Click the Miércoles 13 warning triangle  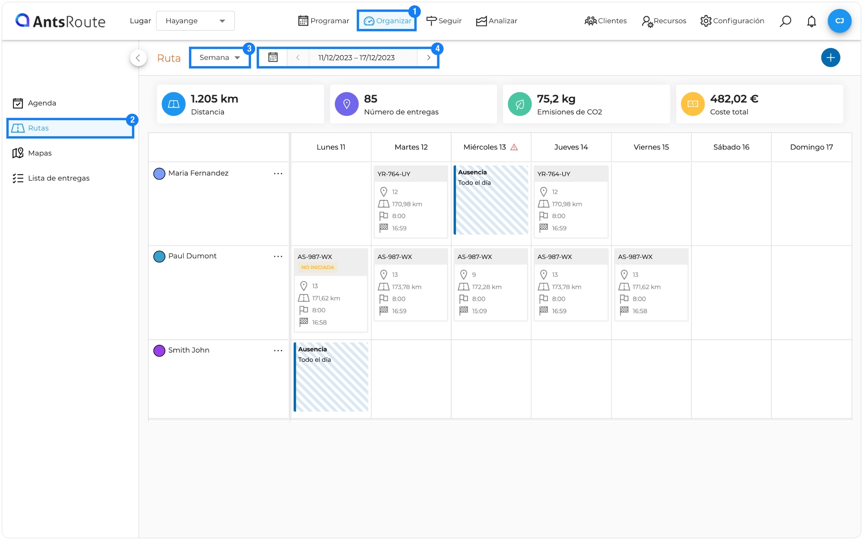coord(514,147)
